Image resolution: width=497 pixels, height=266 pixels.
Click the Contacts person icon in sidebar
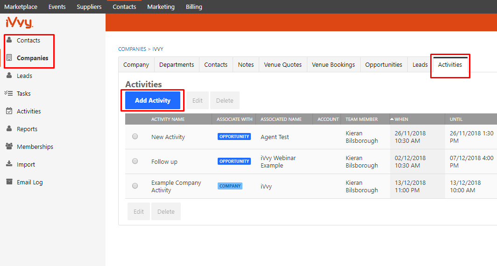[x=9, y=40]
